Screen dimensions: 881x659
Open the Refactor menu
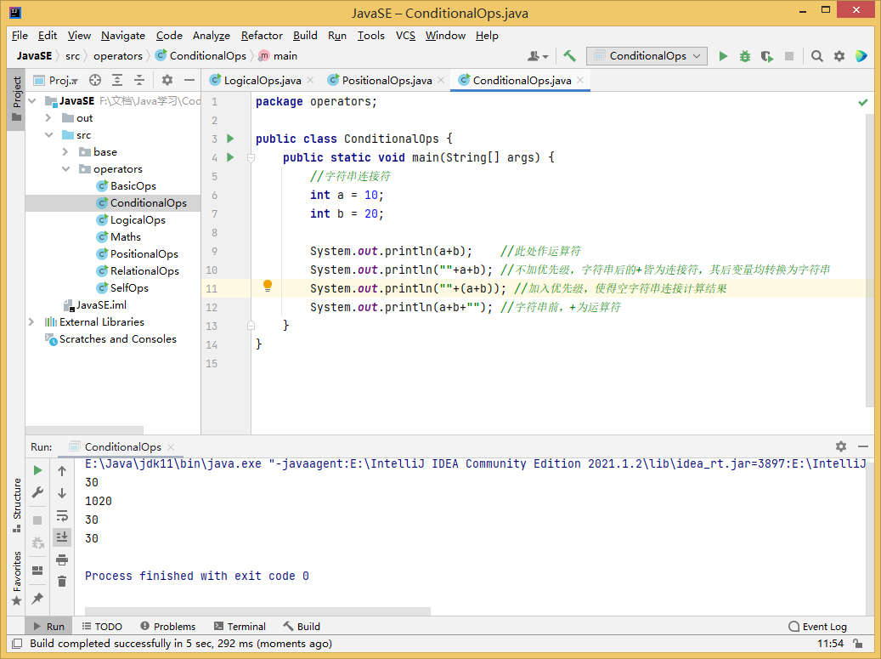262,36
